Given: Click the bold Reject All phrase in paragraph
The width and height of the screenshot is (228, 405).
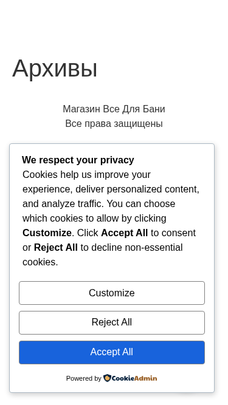Looking at the screenshot, I should [x=56, y=248].
